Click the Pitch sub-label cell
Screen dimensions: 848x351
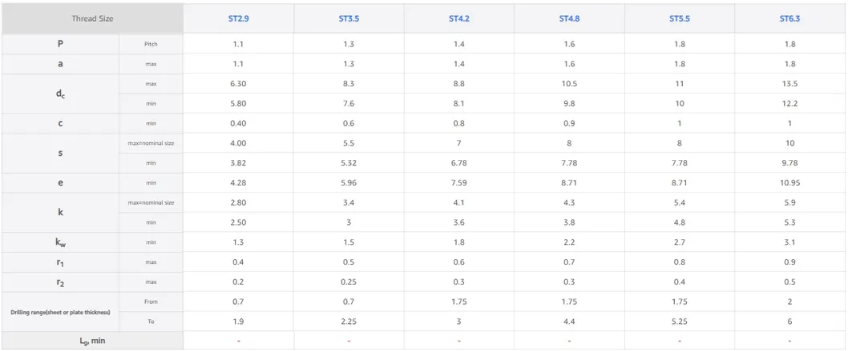[151, 44]
